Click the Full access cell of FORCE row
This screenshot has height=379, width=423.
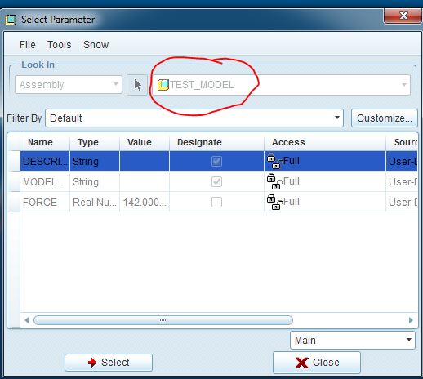coord(325,203)
